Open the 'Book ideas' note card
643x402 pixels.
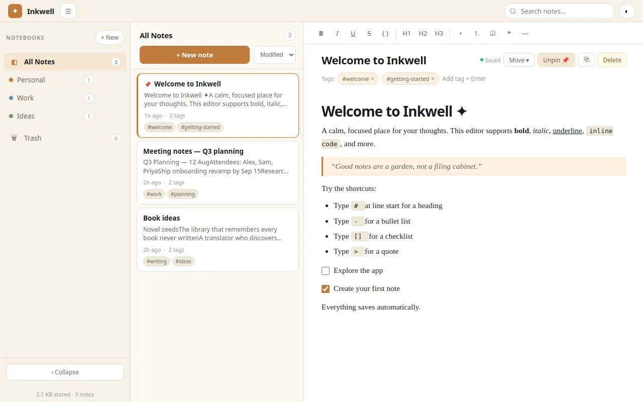(218, 240)
